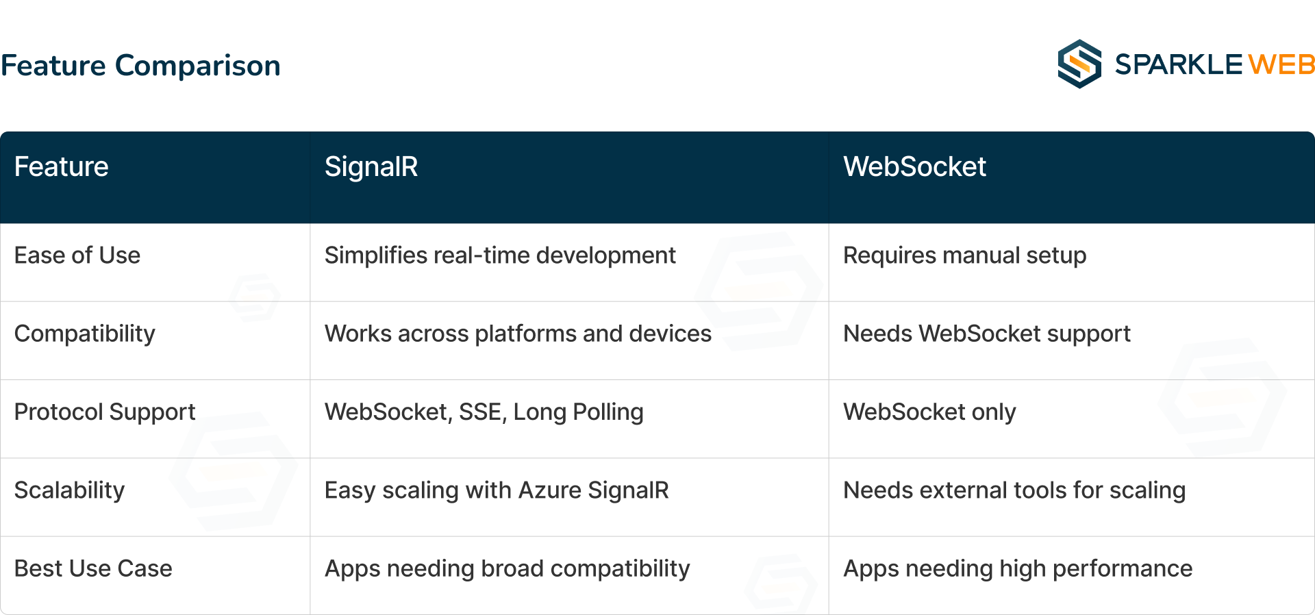Click 'Apps needing high performance' cell
Image resolution: width=1315 pixels, height=615 pixels.
coord(1018,568)
